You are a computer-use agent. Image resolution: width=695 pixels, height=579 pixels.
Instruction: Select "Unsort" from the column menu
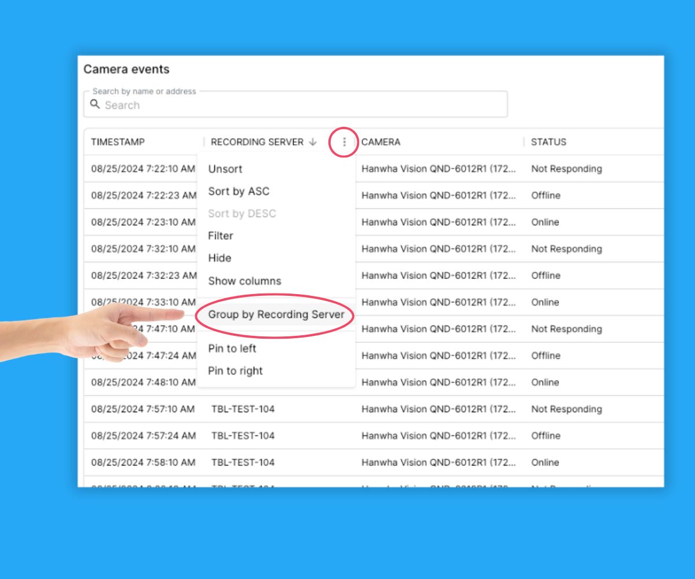pyautogui.click(x=225, y=169)
